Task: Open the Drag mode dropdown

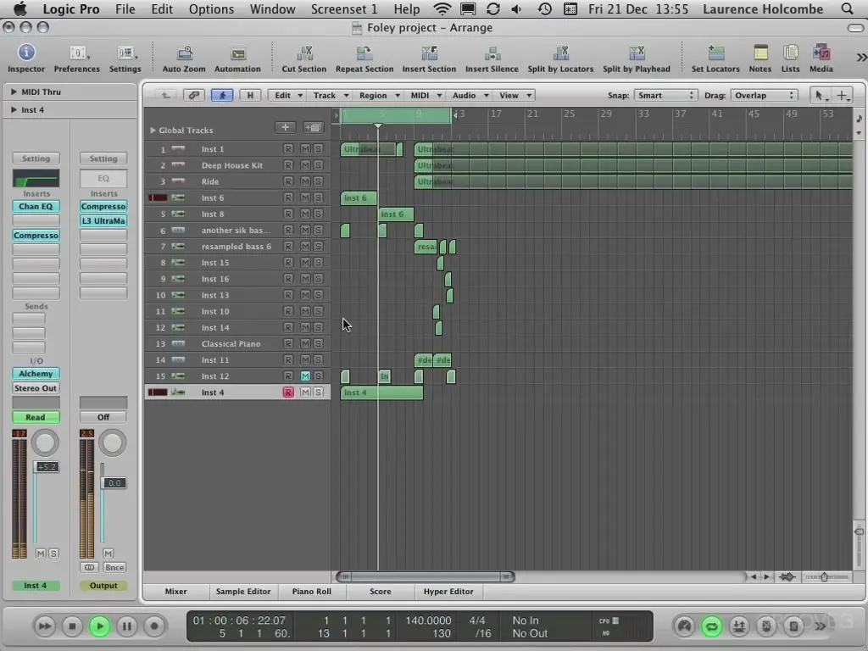Action: point(765,95)
